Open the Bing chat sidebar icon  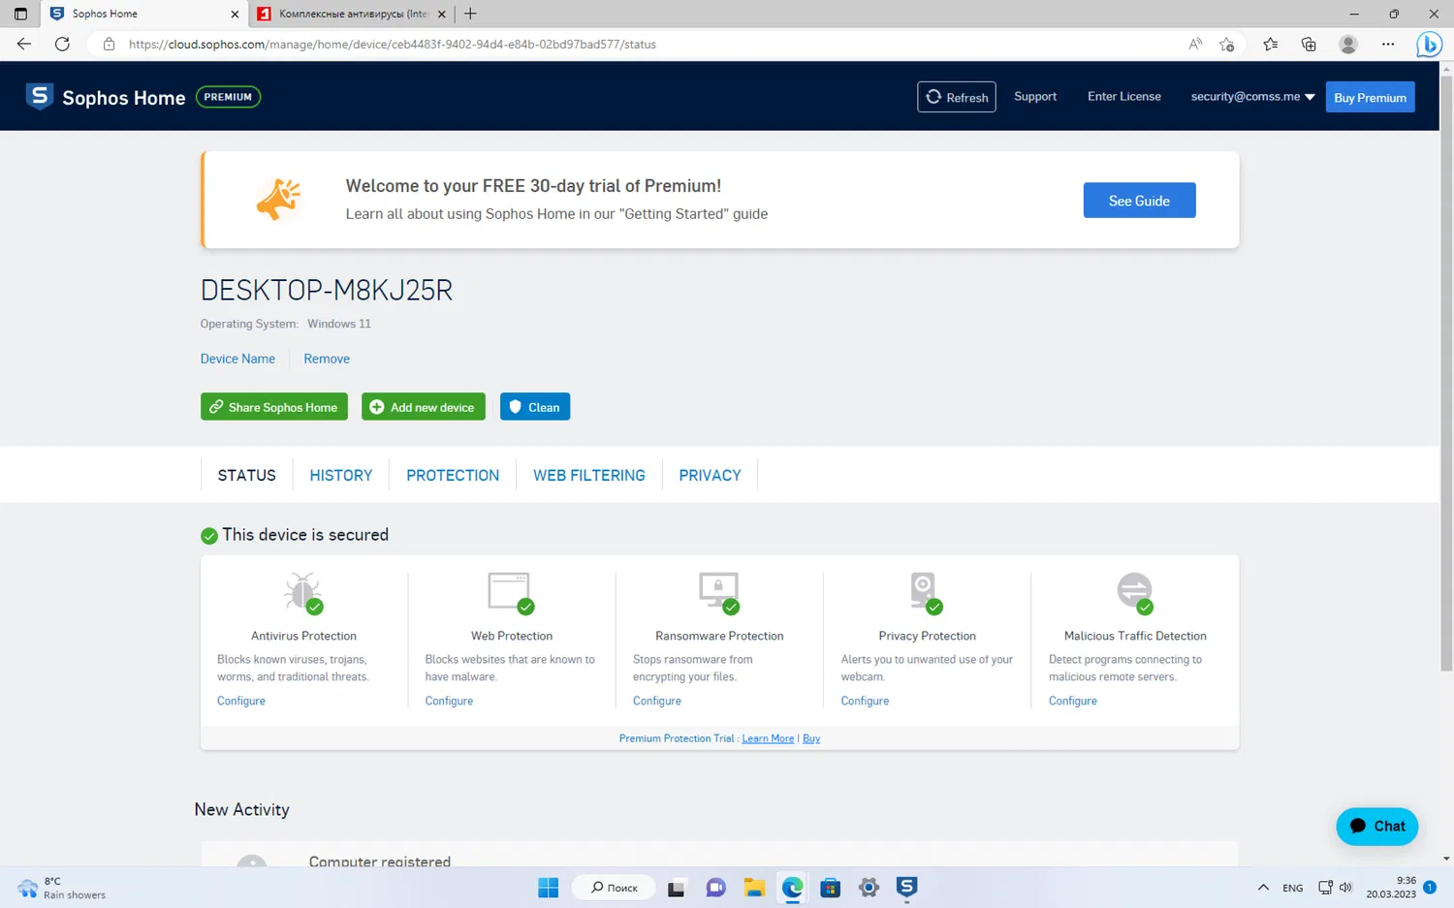[x=1429, y=45]
